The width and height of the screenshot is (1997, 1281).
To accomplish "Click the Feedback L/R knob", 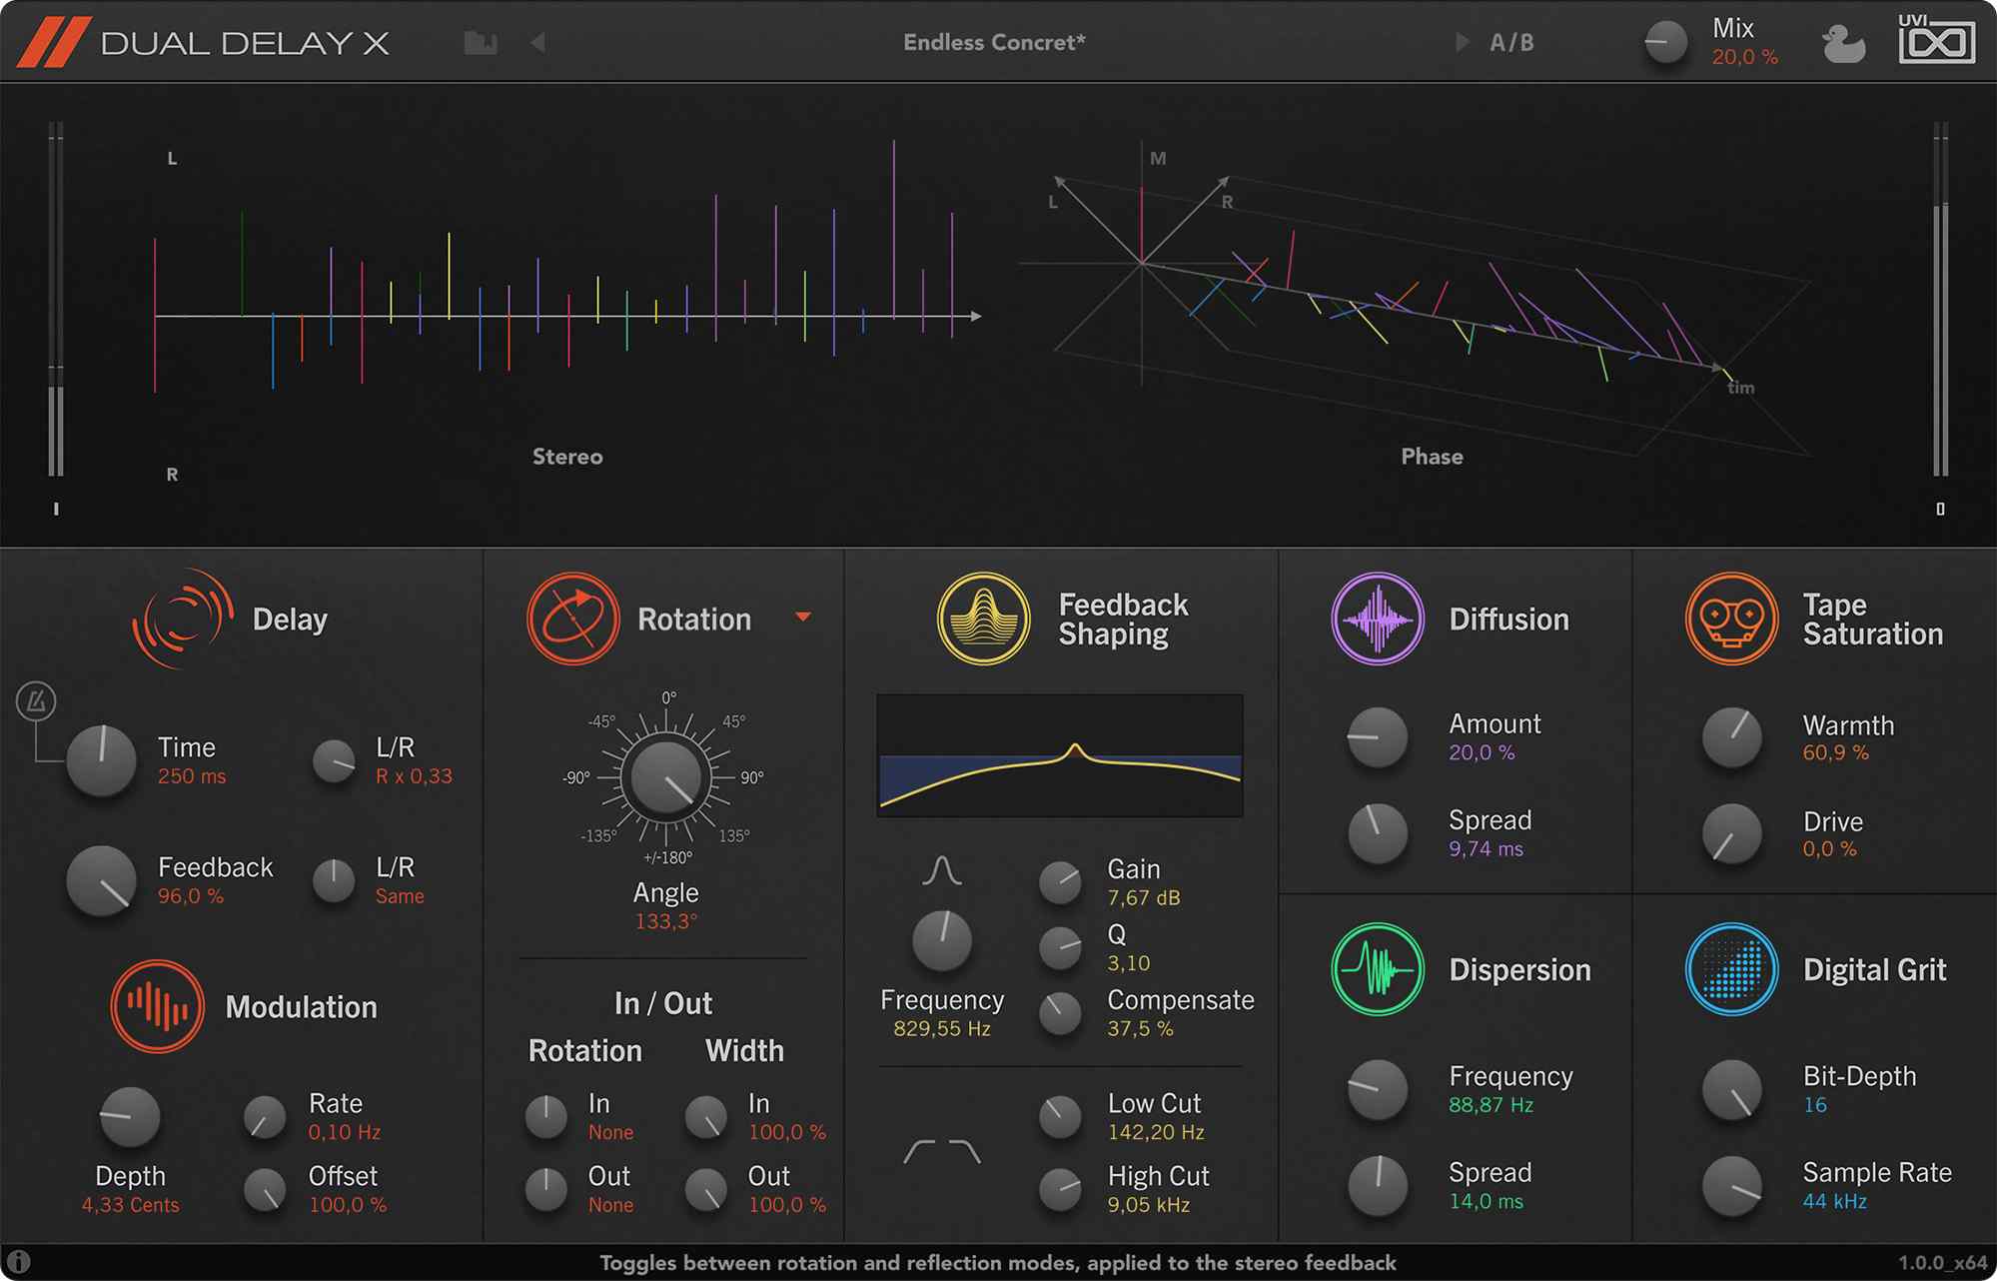I will coord(334,880).
